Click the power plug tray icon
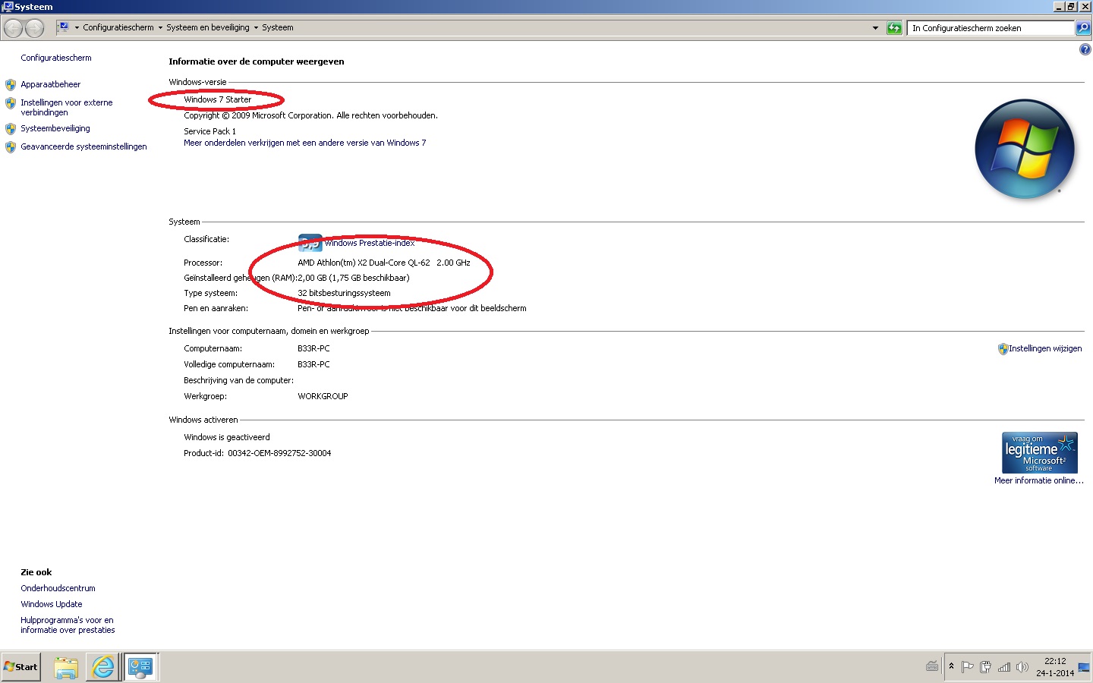The image size is (1093, 683). tap(985, 667)
